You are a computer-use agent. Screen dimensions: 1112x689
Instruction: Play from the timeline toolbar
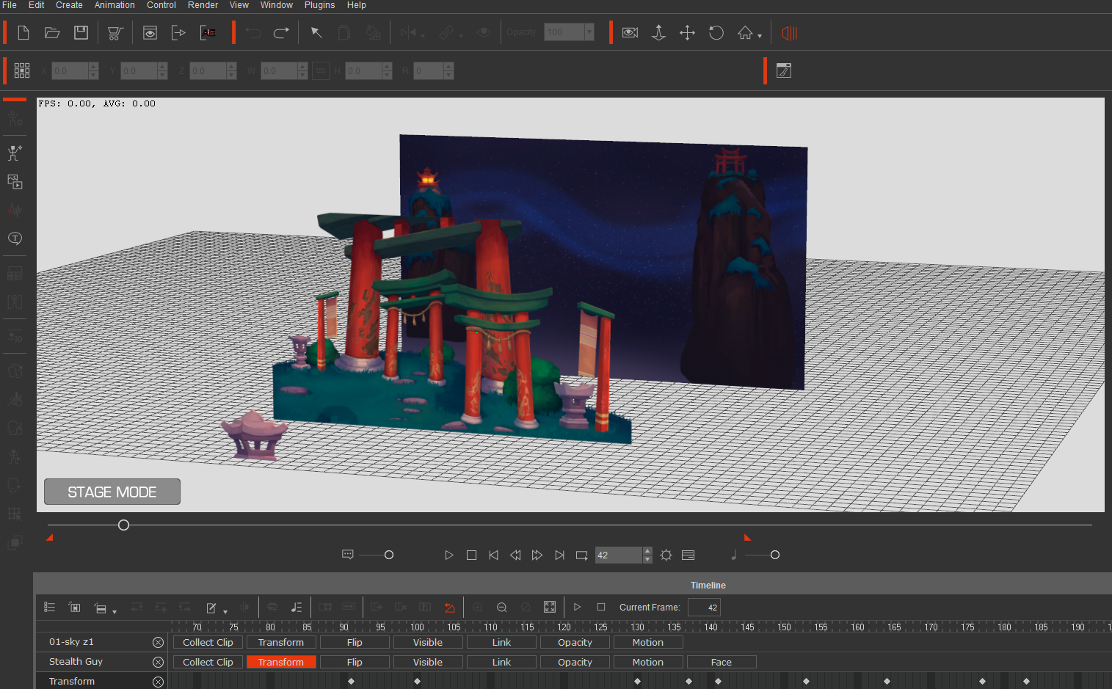577,608
